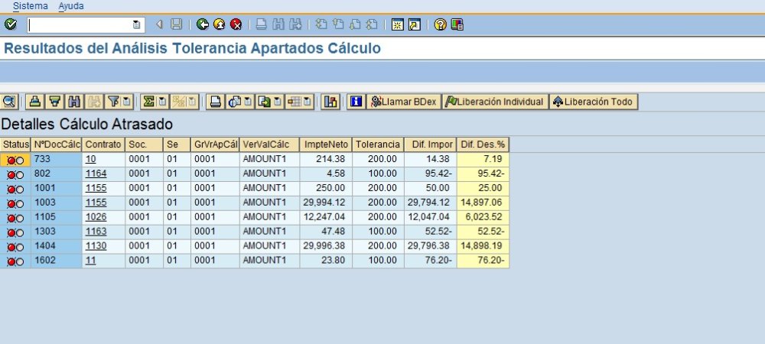Click the Total sigma icon
Screen dimensions: 765x344
(149, 102)
